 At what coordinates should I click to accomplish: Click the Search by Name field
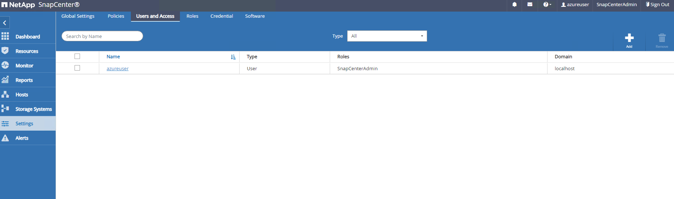click(x=102, y=36)
